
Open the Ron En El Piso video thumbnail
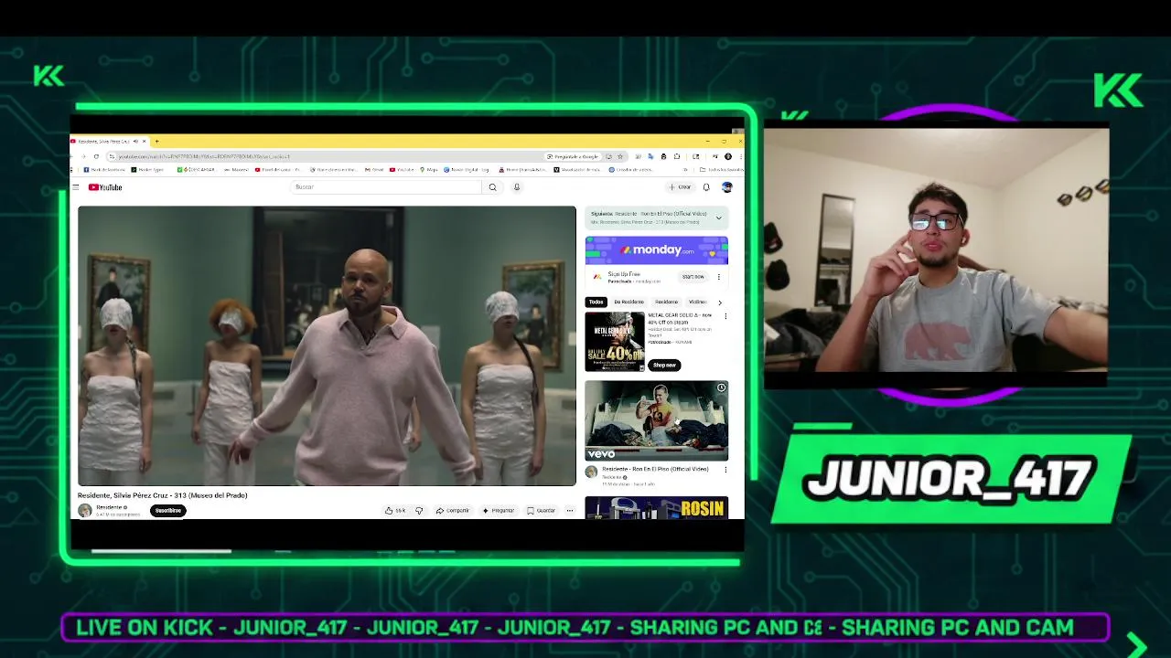(x=657, y=420)
